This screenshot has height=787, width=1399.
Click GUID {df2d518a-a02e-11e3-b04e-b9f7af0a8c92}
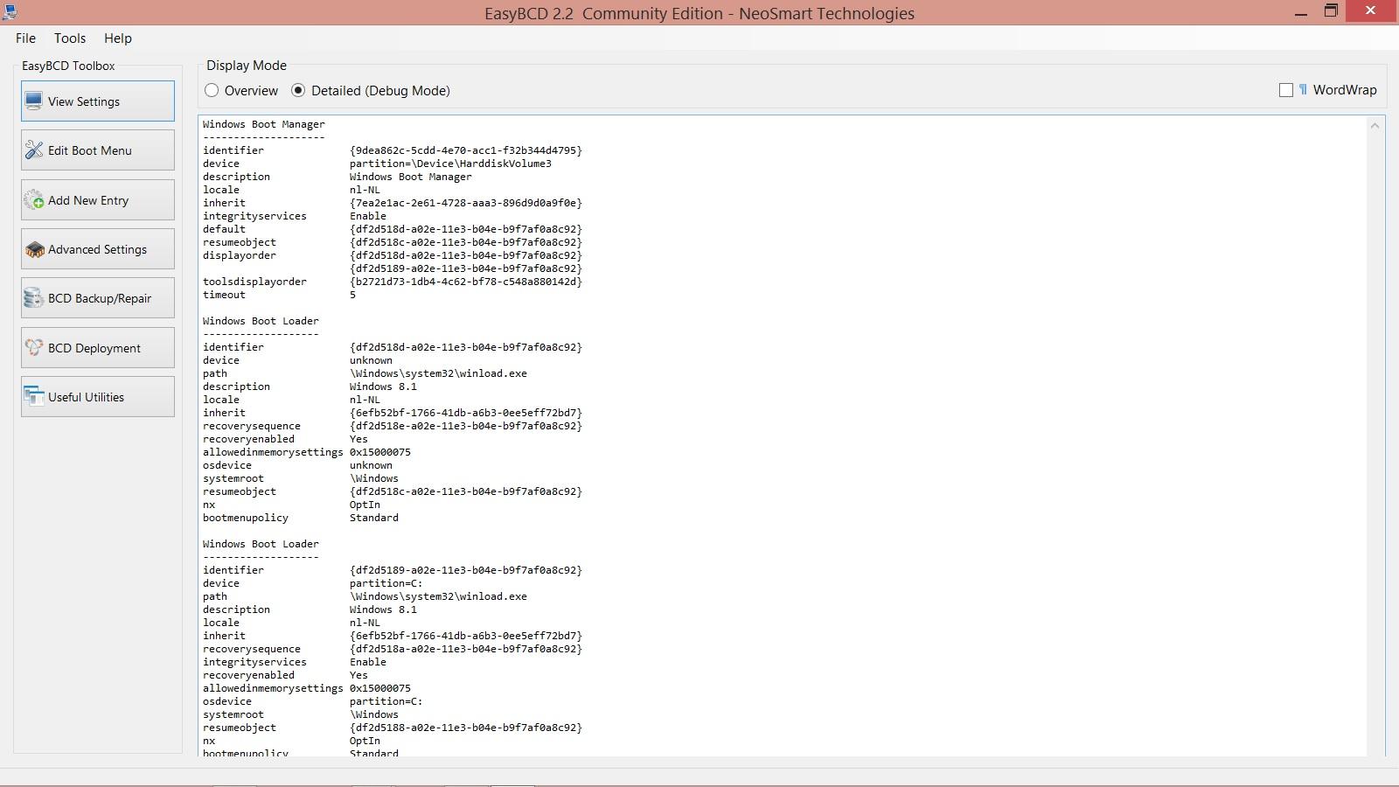tap(466, 649)
